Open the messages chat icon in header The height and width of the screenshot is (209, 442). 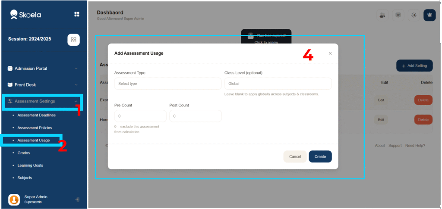pos(398,15)
